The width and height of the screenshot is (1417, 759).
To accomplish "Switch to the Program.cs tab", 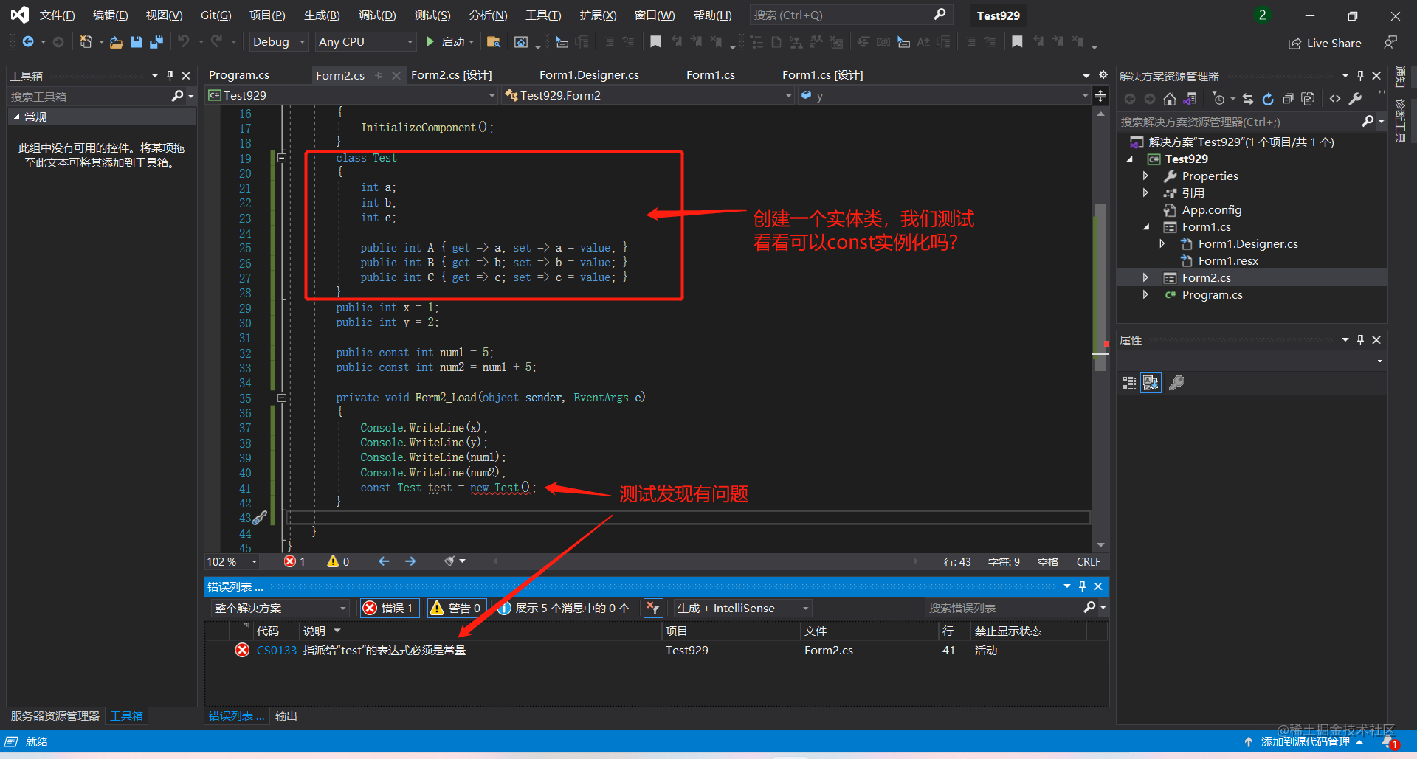I will click(x=239, y=74).
